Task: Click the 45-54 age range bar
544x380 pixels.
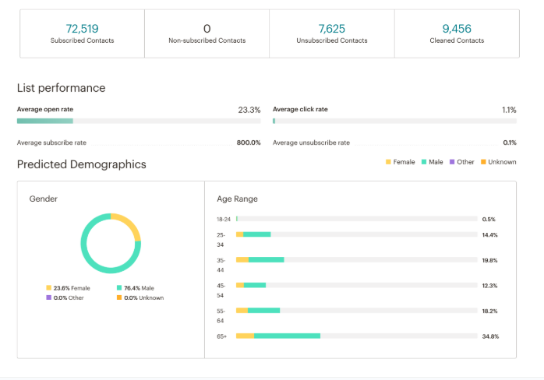Action: (357, 285)
